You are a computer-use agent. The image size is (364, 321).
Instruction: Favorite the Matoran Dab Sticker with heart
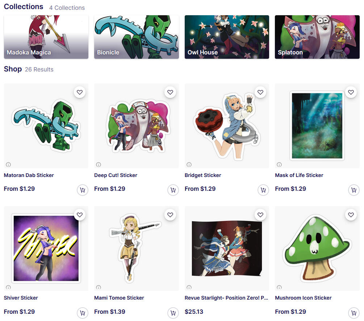click(80, 92)
